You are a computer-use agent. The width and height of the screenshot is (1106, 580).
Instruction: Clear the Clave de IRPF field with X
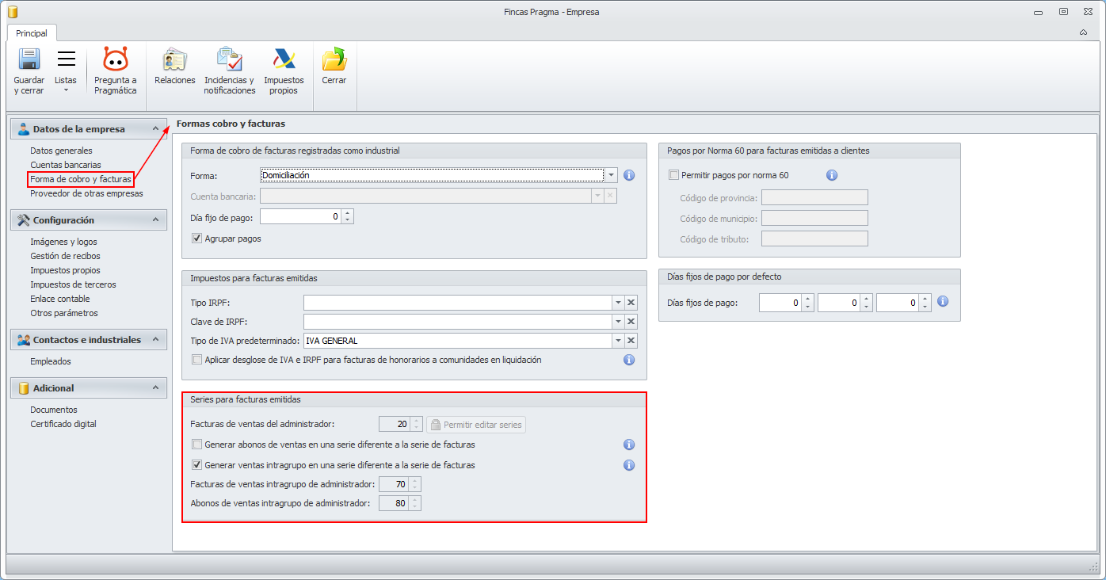pos(631,321)
